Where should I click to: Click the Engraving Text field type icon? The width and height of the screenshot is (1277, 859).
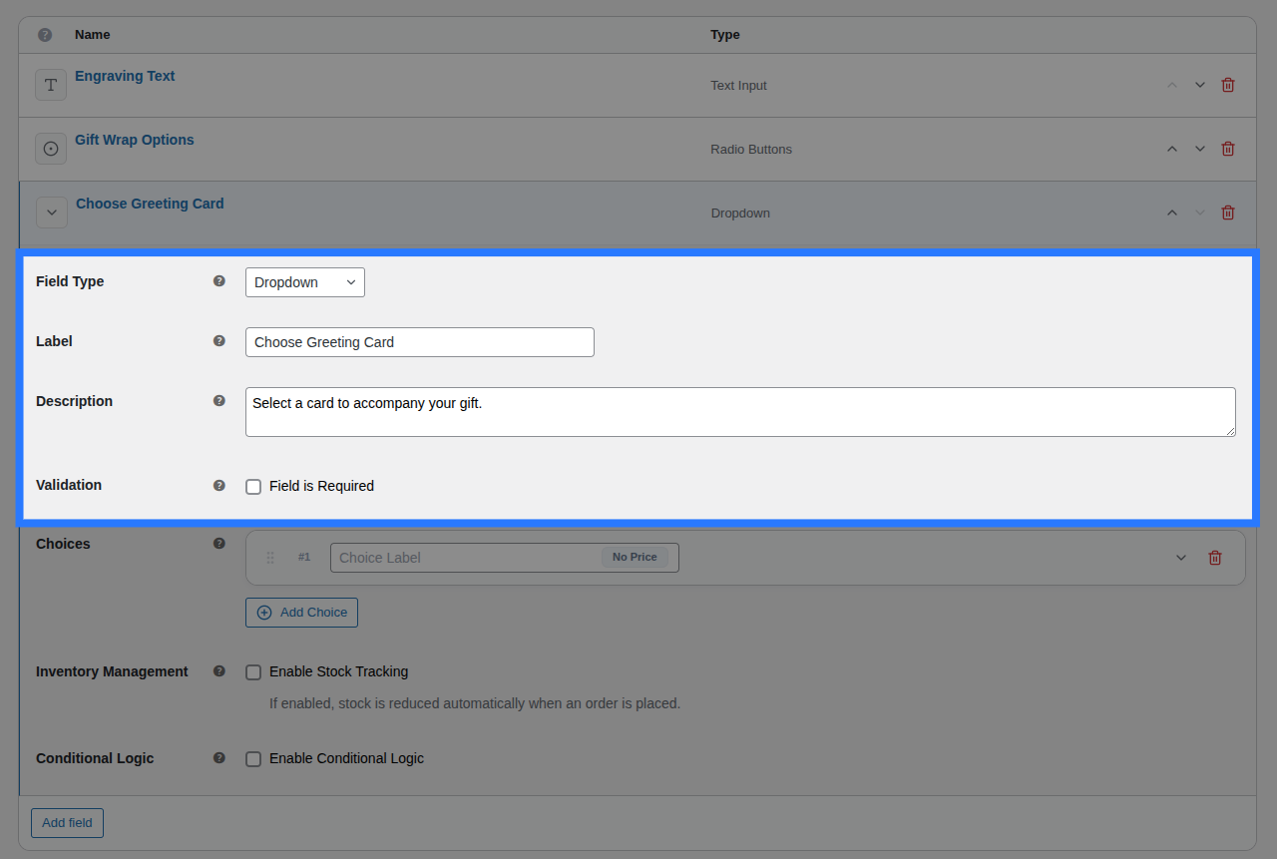[51, 85]
